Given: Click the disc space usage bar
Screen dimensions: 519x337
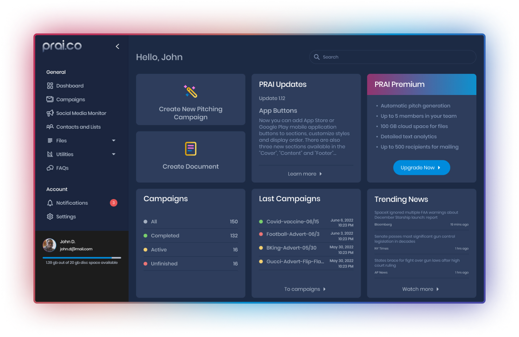Looking at the screenshot, I should click(82, 258).
